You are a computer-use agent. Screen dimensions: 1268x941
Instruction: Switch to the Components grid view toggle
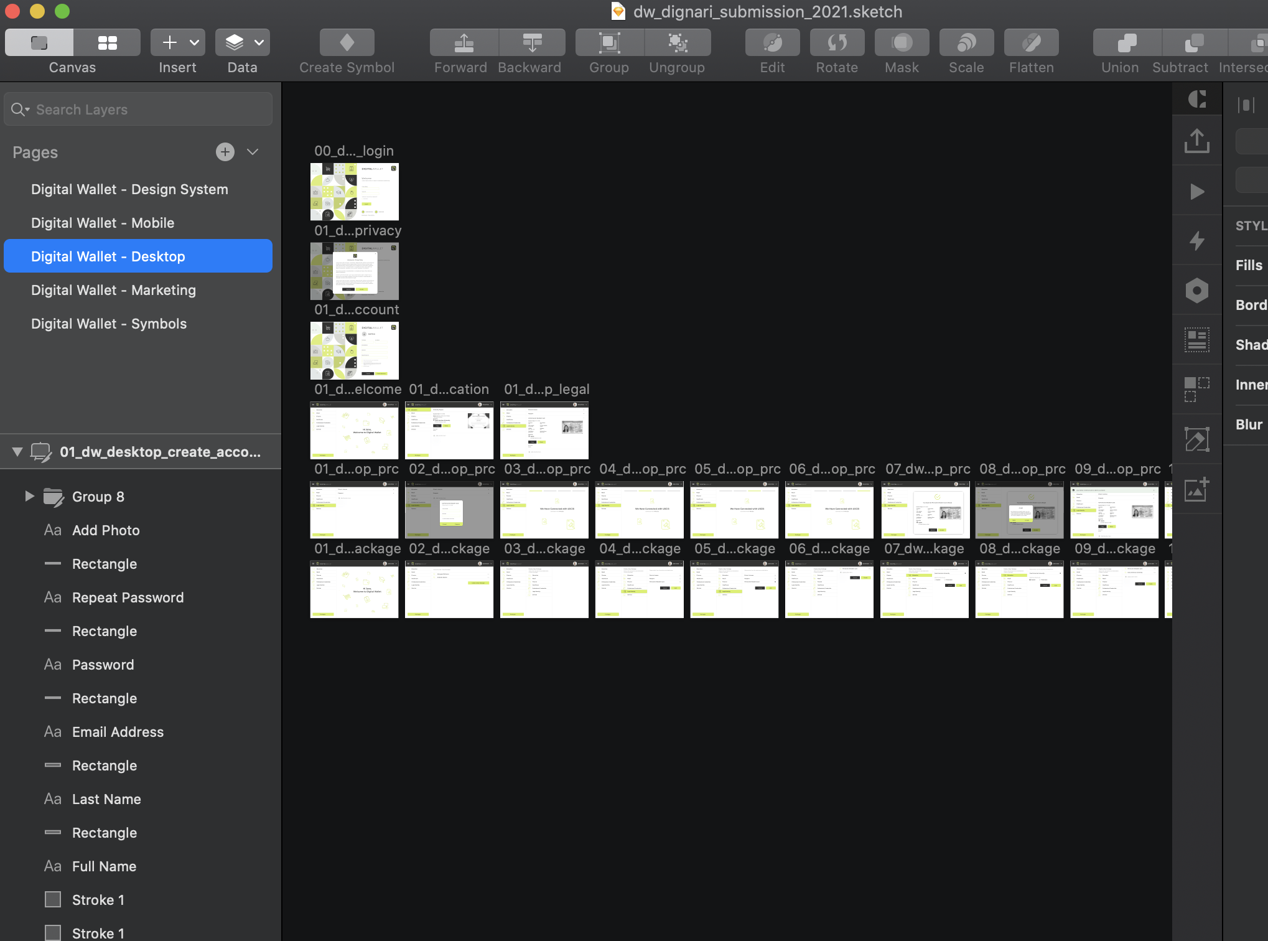pos(107,42)
